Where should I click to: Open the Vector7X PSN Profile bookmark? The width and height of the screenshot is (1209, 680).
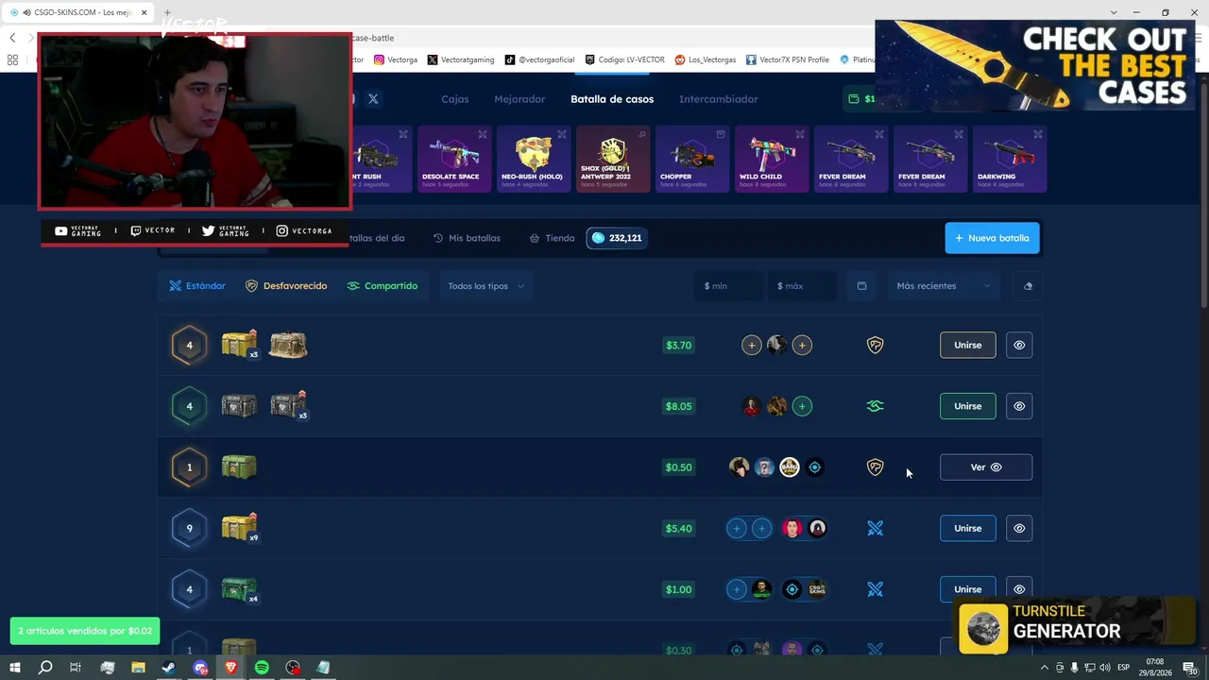(x=788, y=59)
